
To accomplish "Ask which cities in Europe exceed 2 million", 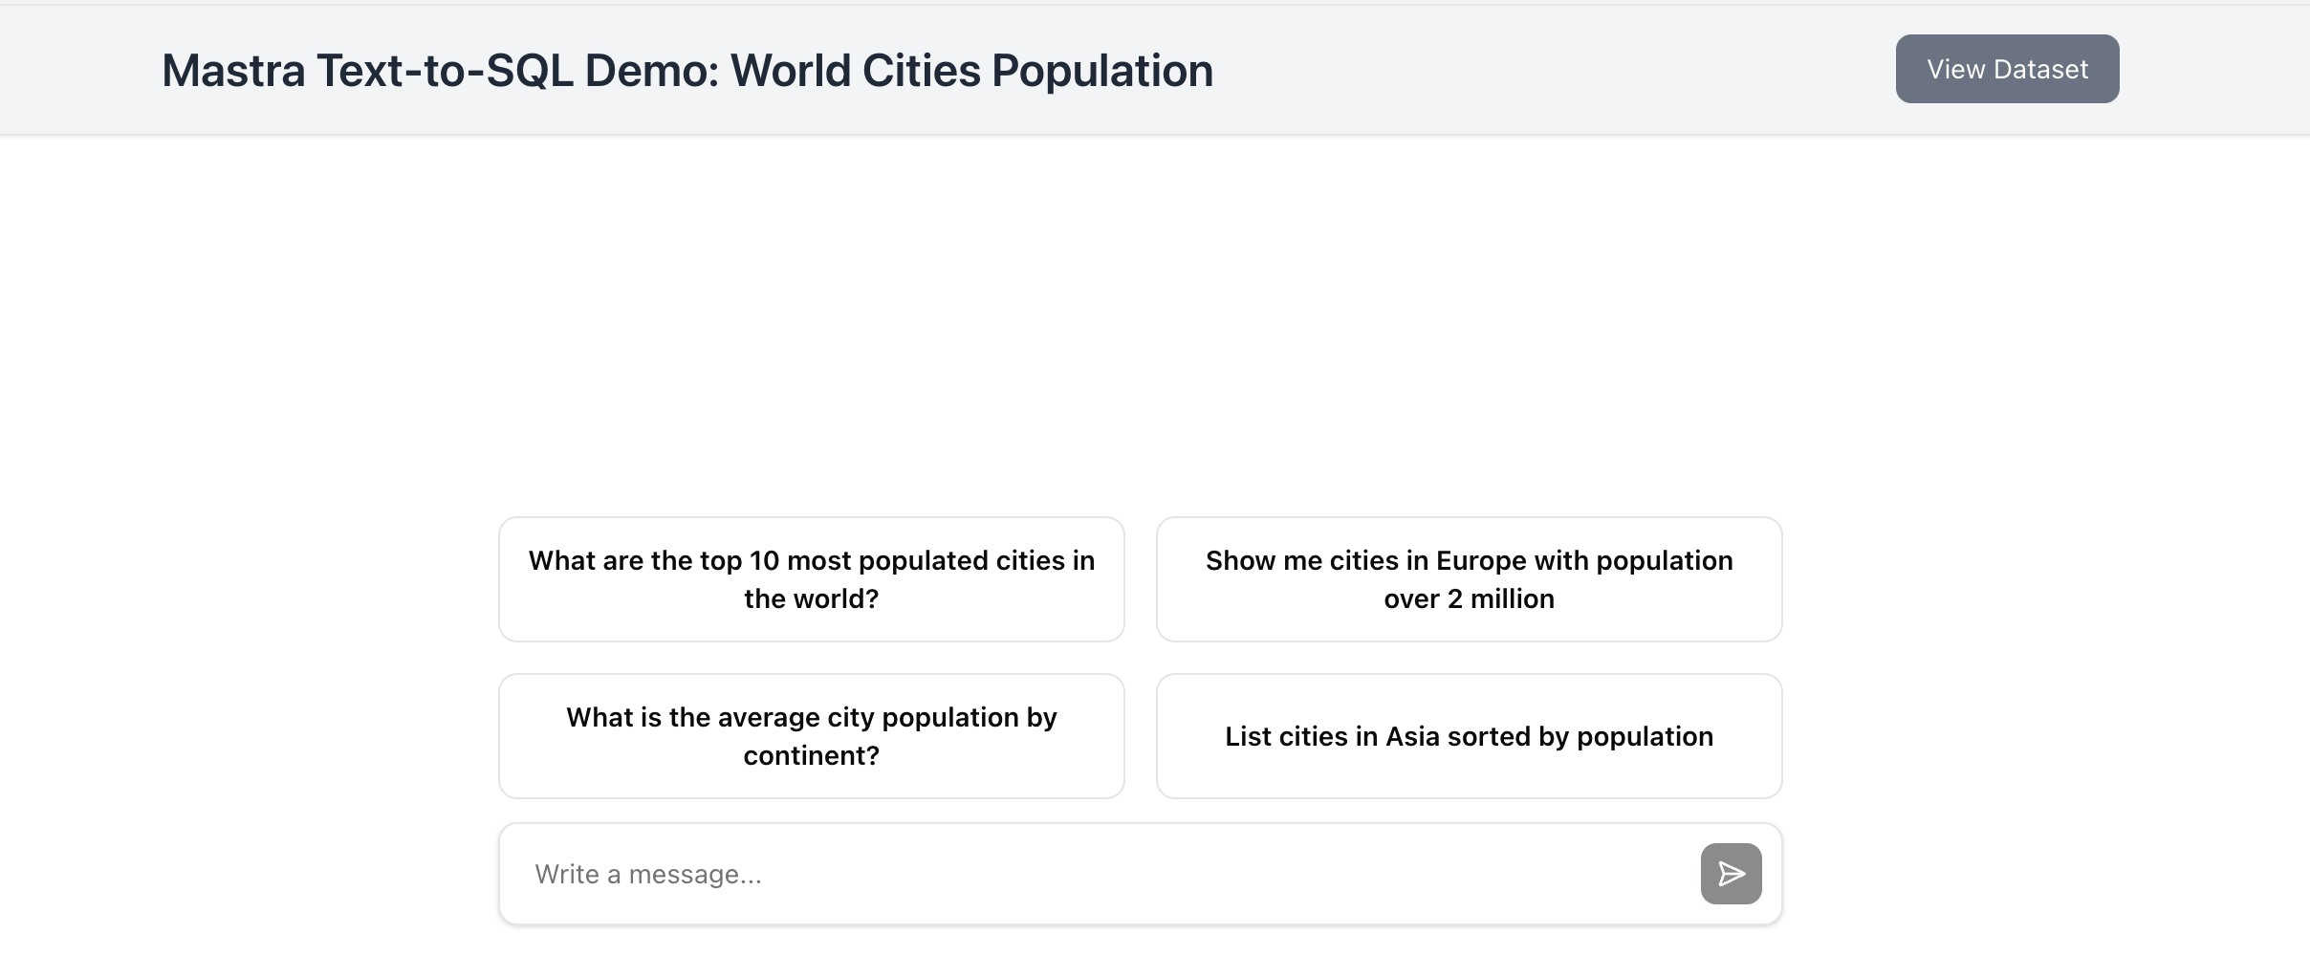I will [x=1469, y=579].
